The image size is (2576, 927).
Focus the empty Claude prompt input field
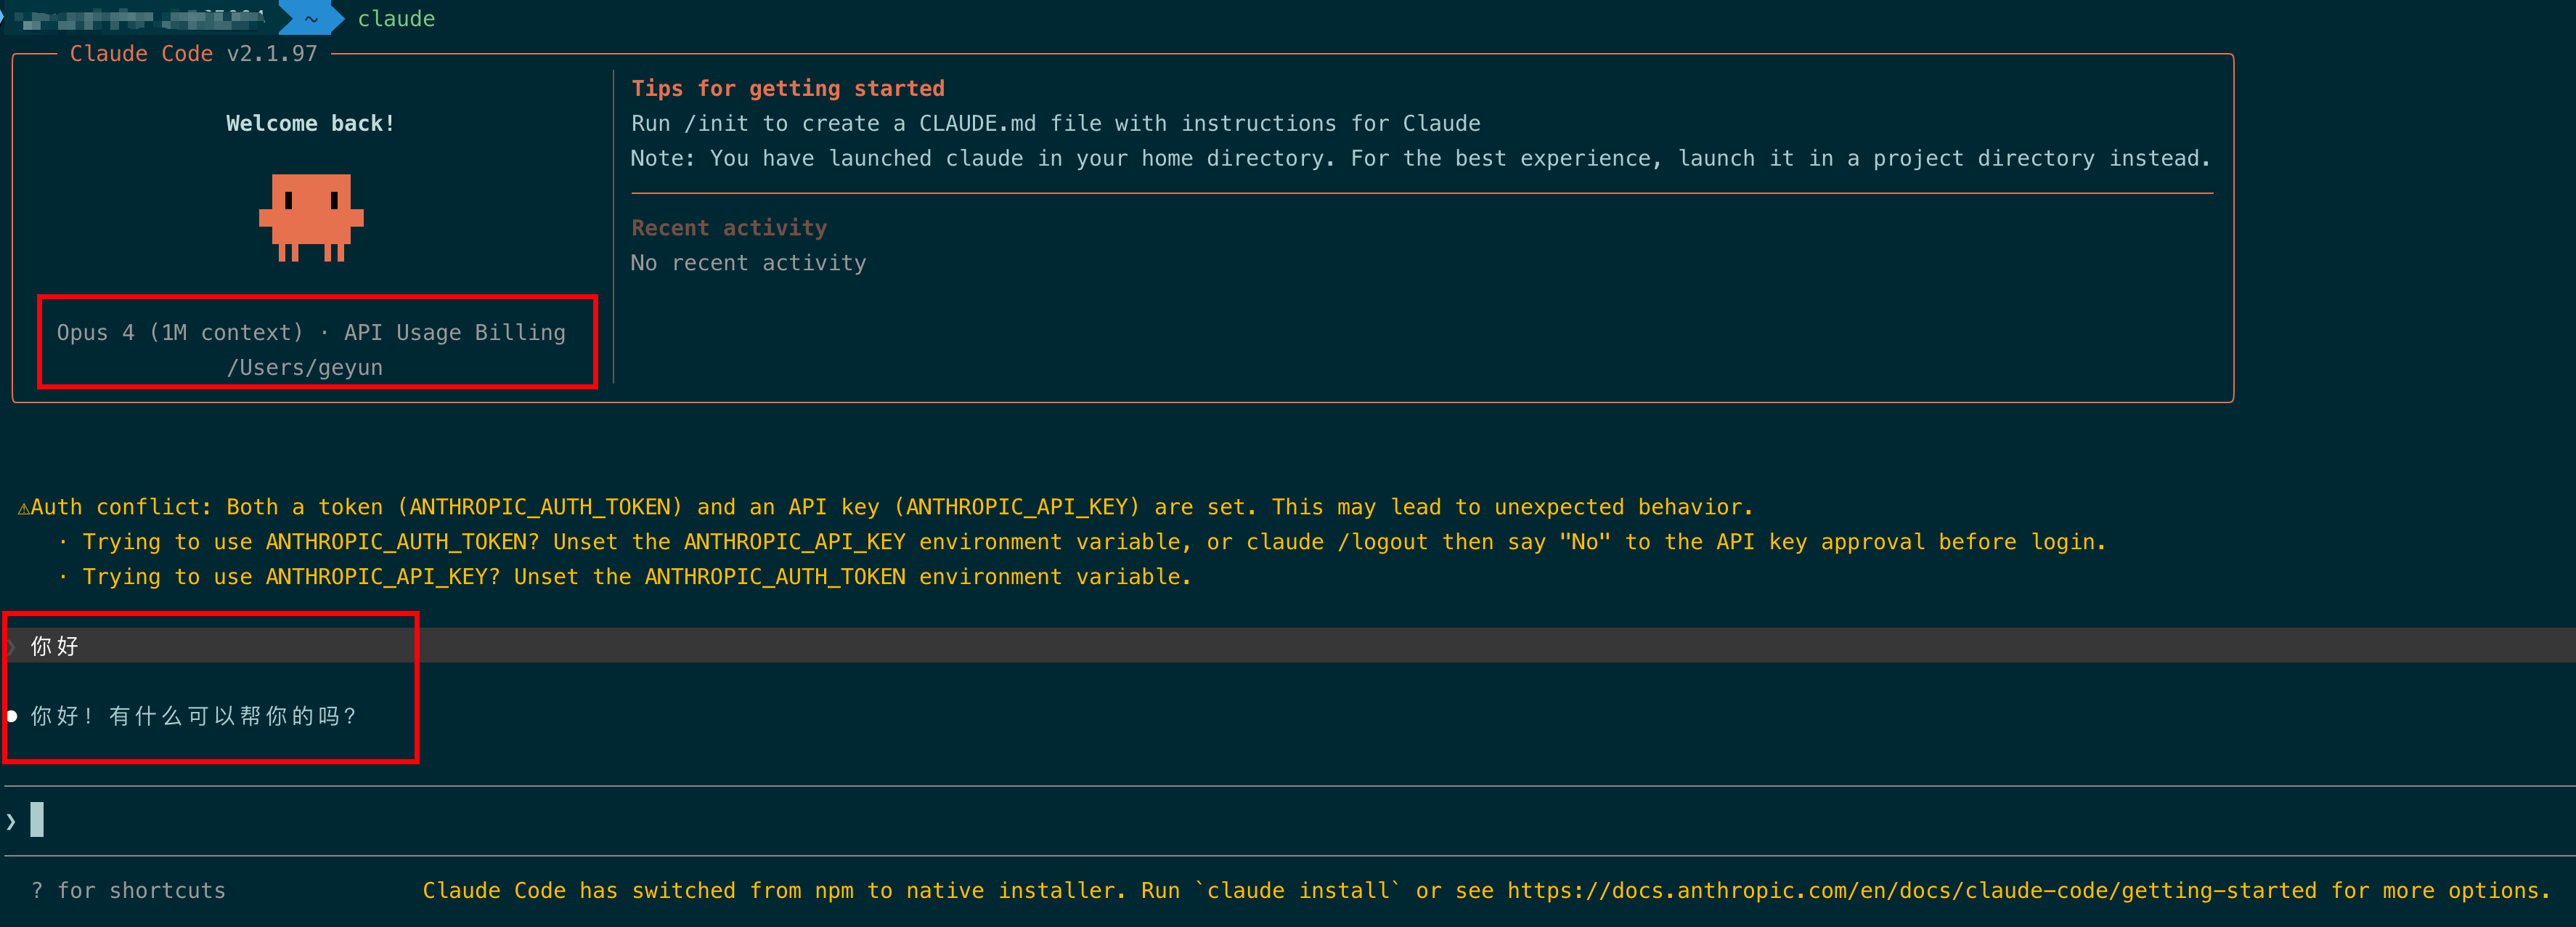coord(1290,821)
